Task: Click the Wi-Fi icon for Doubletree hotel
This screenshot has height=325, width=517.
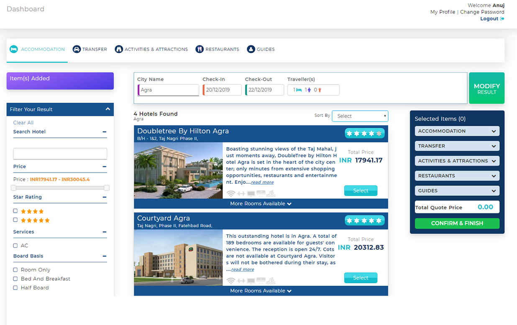Action: point(231,193)
